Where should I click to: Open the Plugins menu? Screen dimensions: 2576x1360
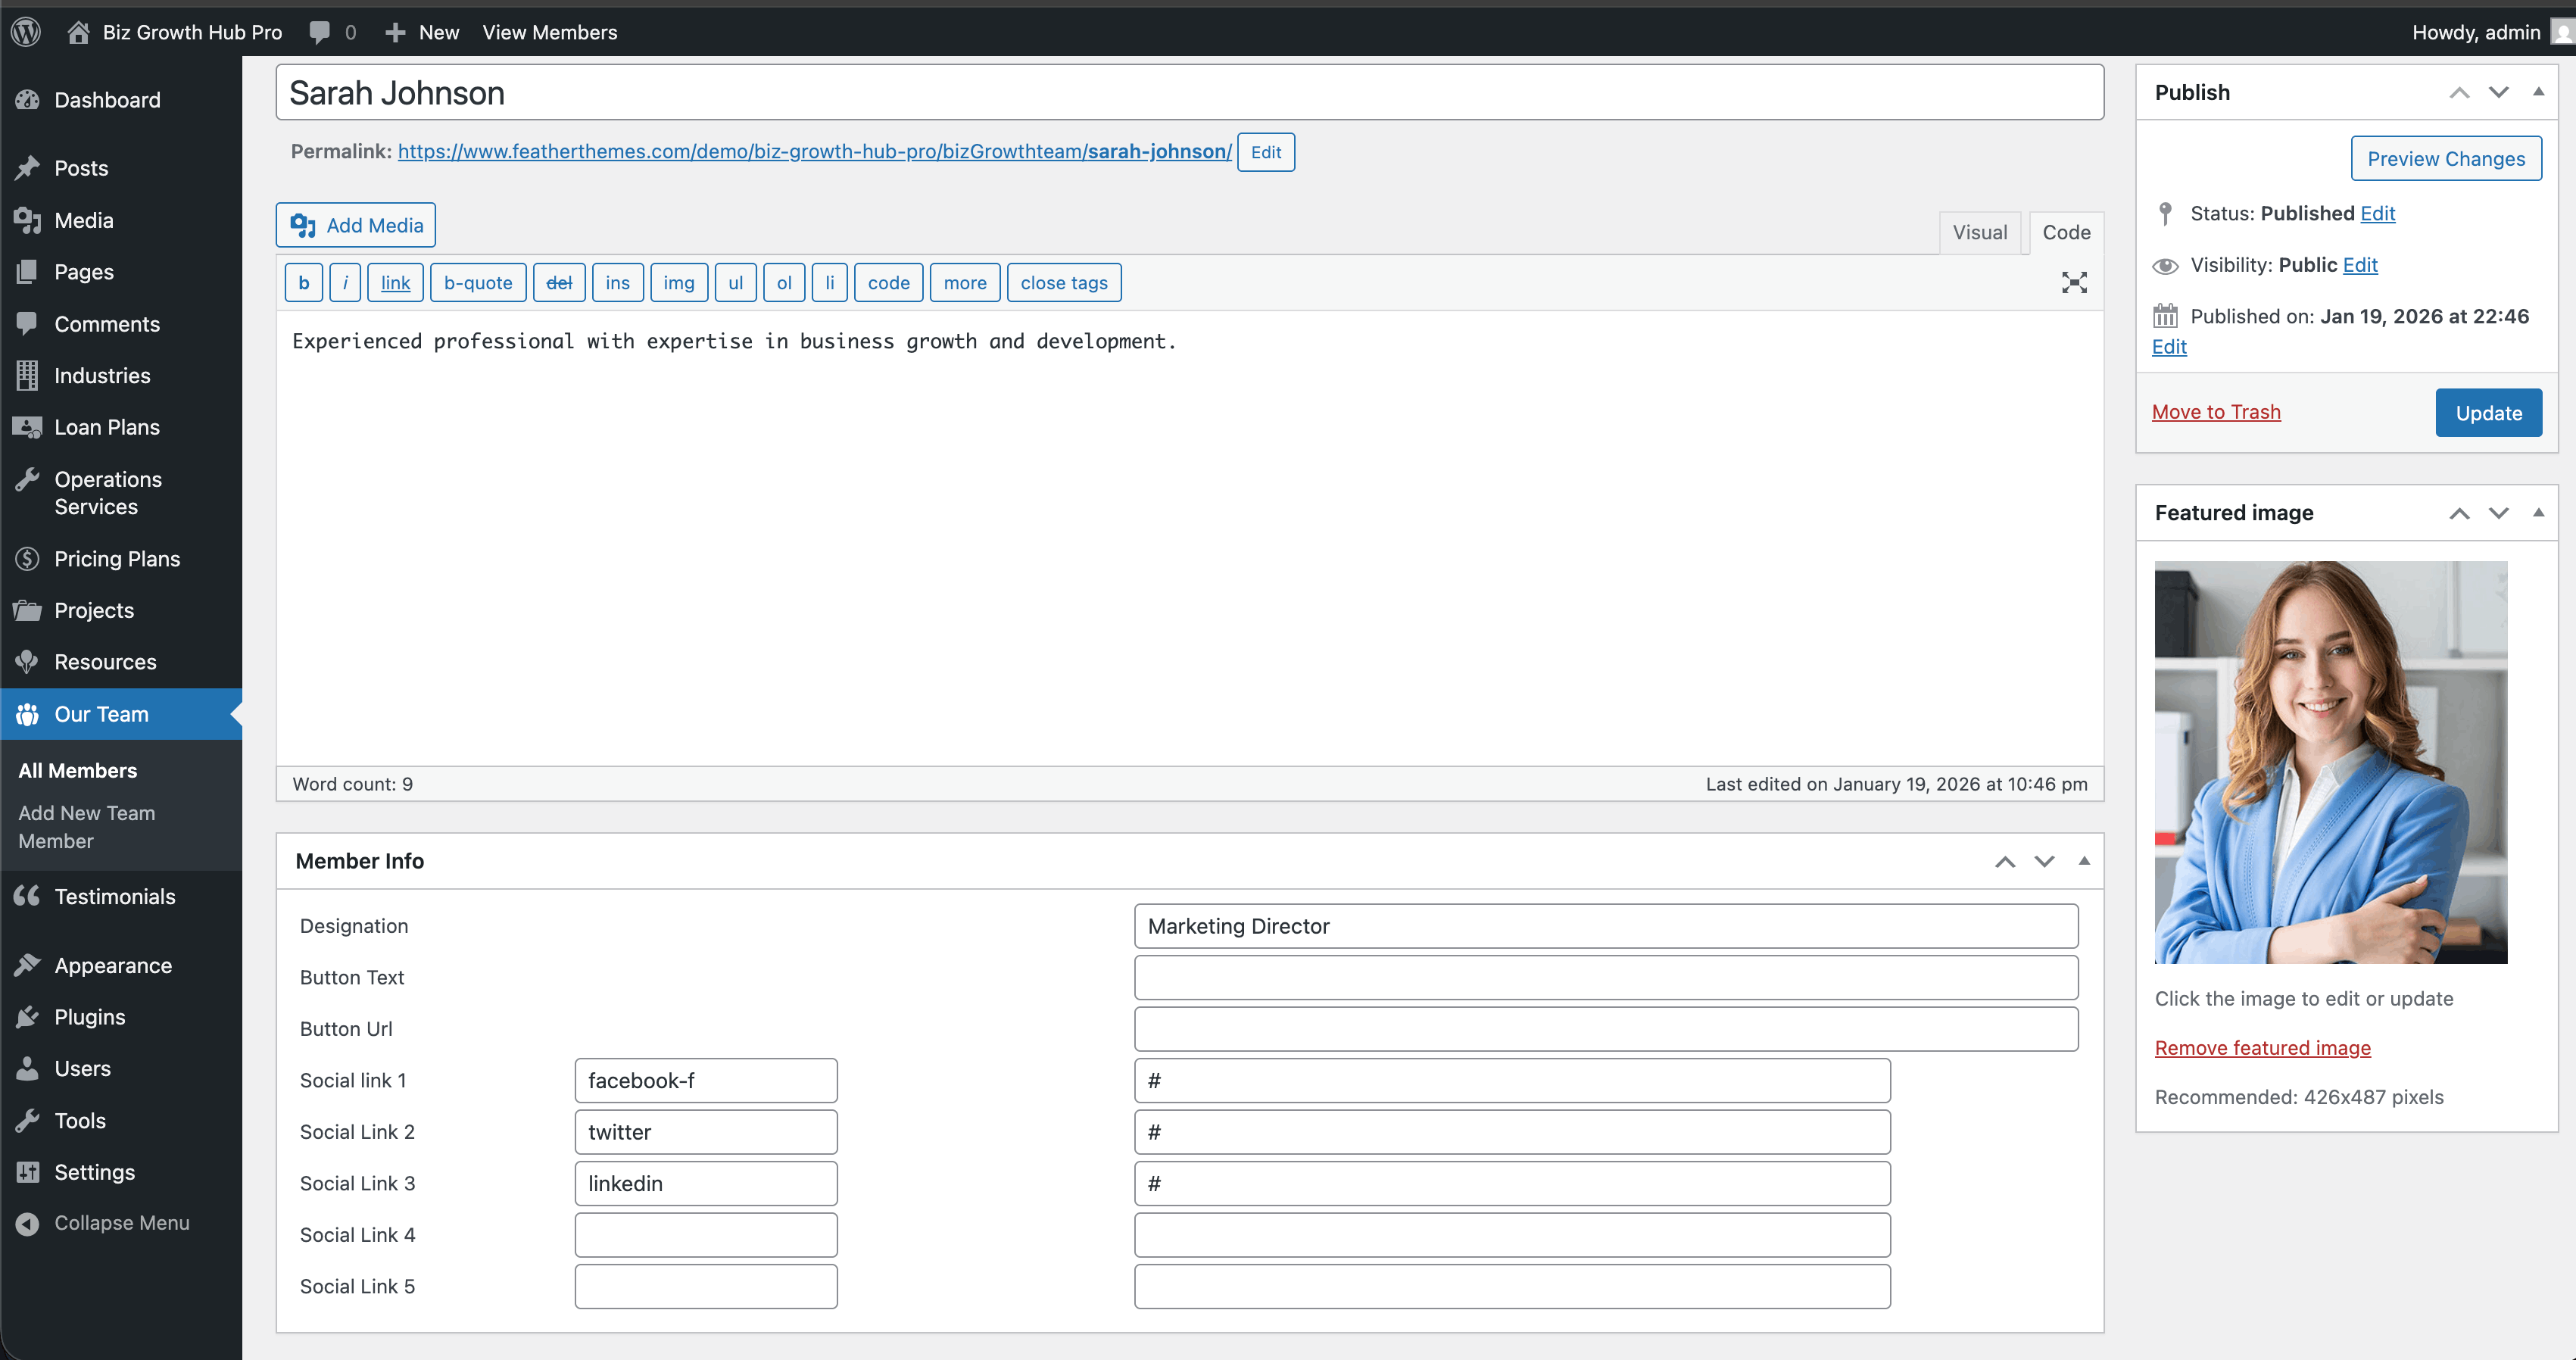[90, 1017]
